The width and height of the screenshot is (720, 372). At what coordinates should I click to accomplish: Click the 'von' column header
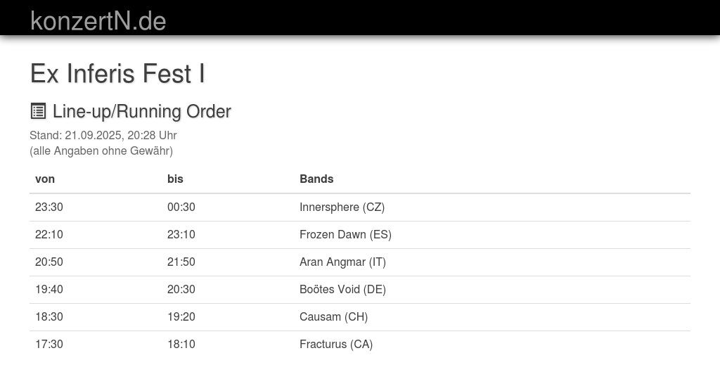pyautogui.click(x=45, y=179)
